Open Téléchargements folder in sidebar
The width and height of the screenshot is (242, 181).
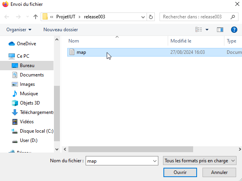pyautogui.click(x=36, y=112)
